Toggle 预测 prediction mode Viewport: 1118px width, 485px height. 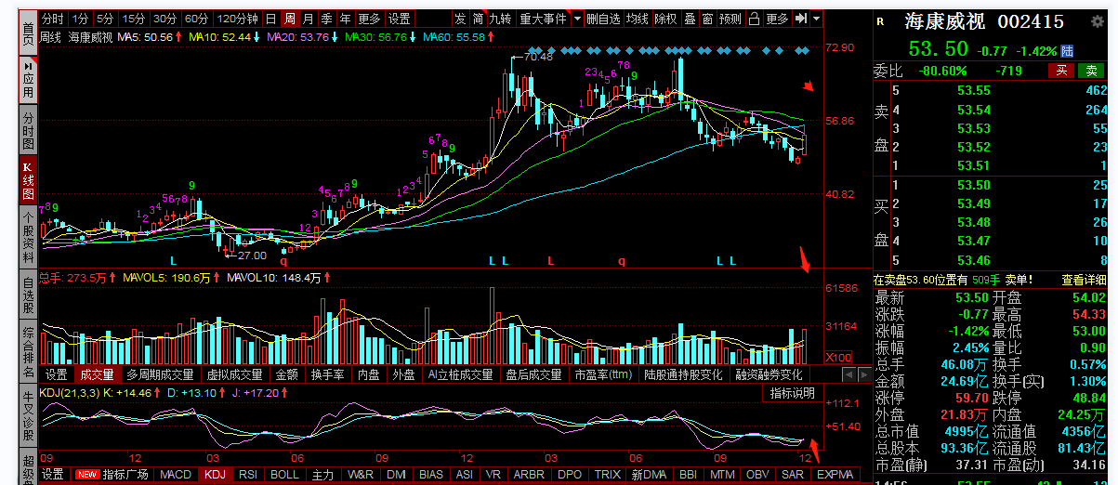(731, 19)
